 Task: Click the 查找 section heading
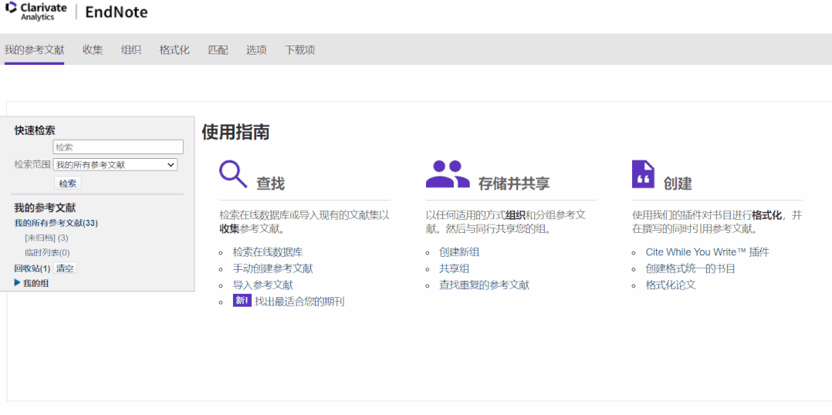click(x=271, y=184)
